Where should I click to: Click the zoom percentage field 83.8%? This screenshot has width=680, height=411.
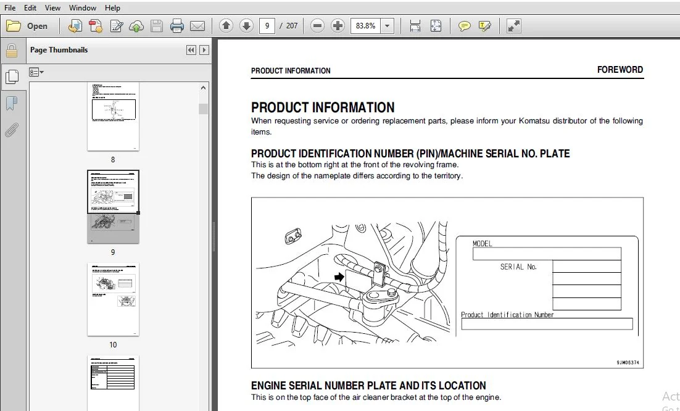pos(365,26)
